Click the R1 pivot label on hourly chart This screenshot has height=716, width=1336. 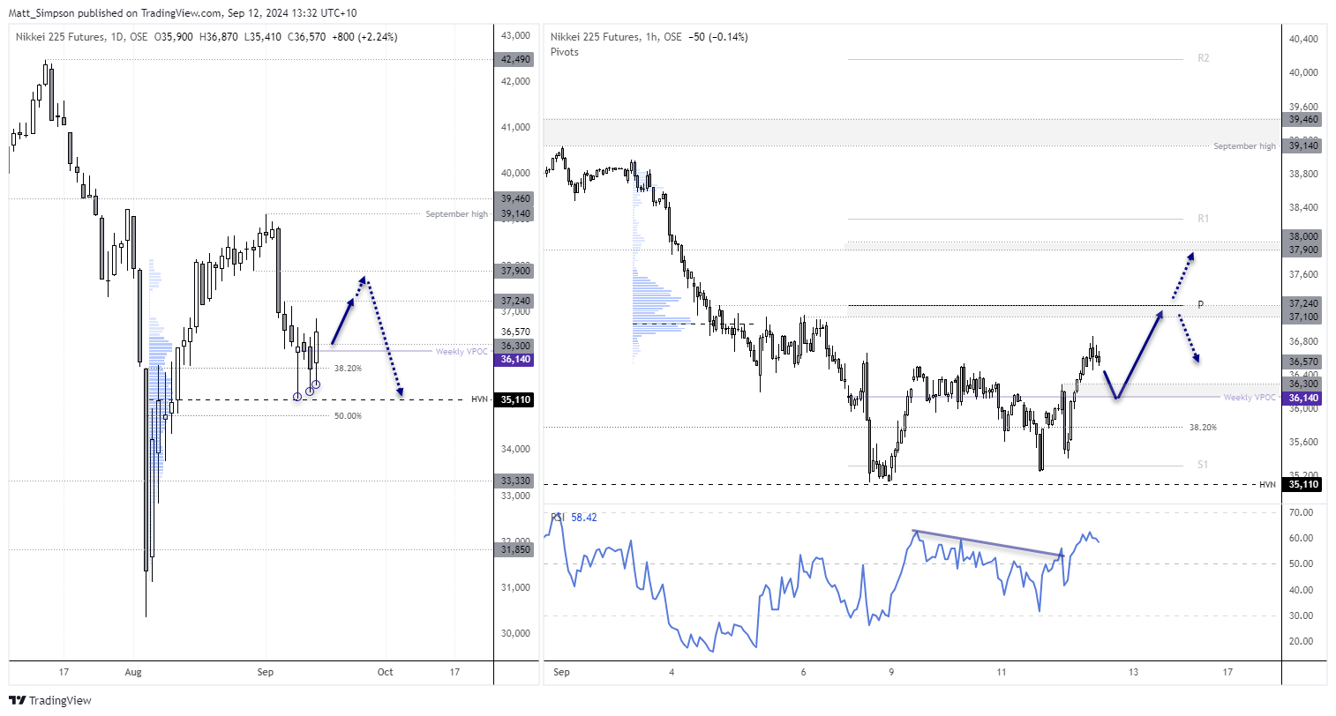coord(1204,219)
